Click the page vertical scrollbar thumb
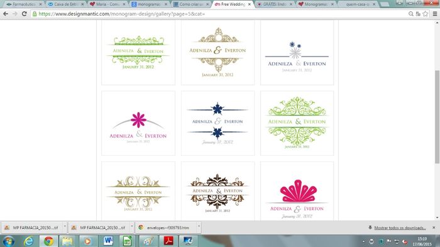Screen dimensions: 440x247 tap(437, 116)
